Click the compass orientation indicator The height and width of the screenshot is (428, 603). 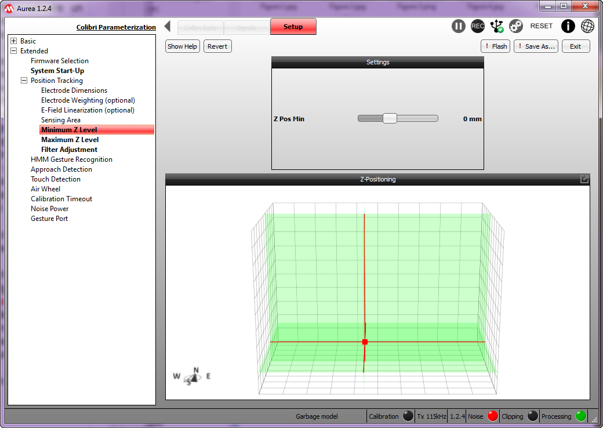coord(192,376)
